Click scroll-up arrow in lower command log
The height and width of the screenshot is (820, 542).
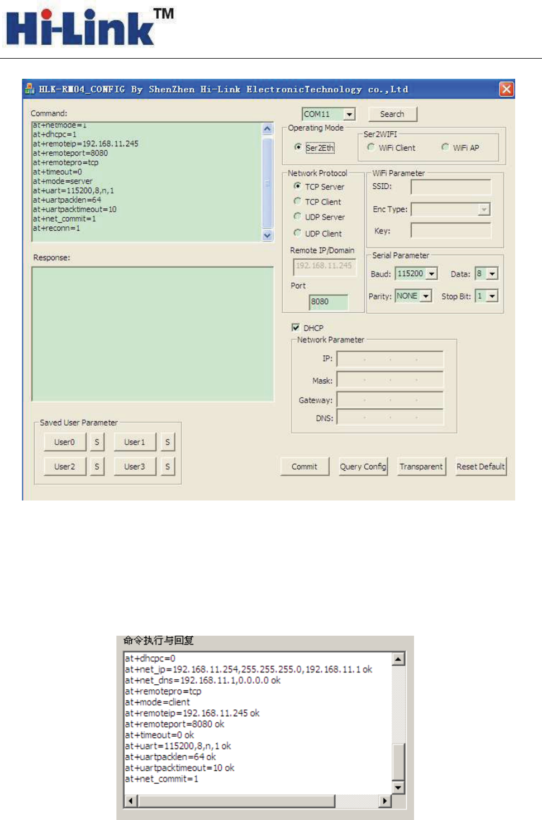(x=398, y=659)
